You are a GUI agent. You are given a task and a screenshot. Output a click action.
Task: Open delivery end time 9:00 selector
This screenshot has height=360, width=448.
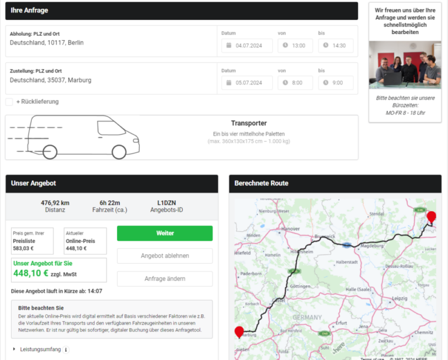point(335,83)
